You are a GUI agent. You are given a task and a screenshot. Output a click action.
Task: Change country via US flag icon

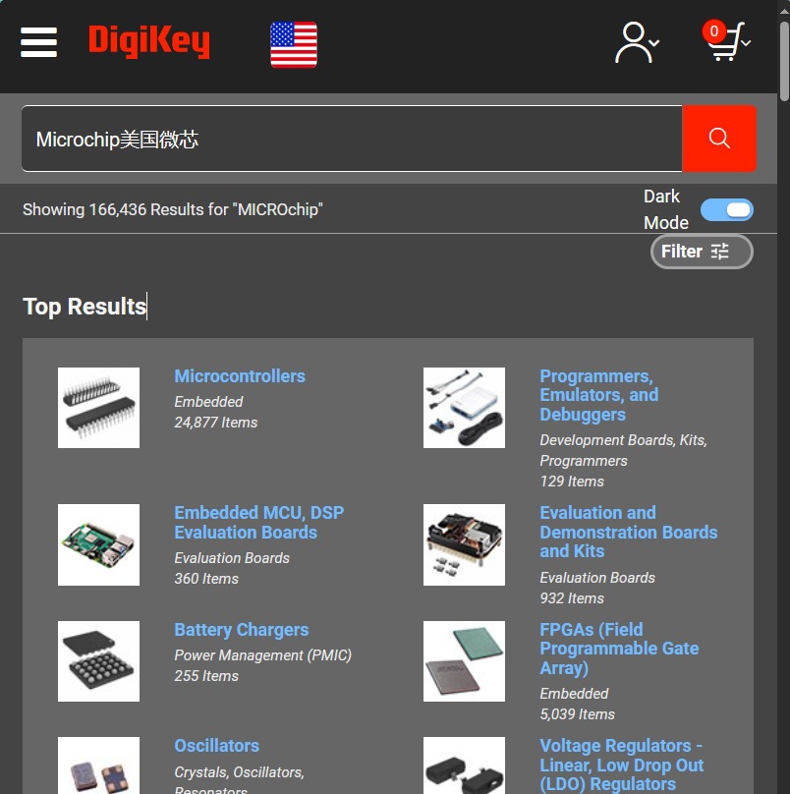click(x=294, y=44)
